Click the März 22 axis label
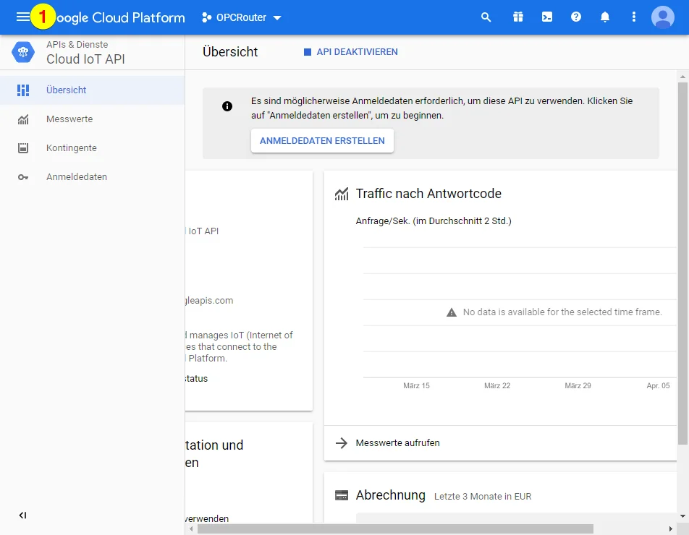The height and width of the screenshot is (535, 689). (497, 386)
